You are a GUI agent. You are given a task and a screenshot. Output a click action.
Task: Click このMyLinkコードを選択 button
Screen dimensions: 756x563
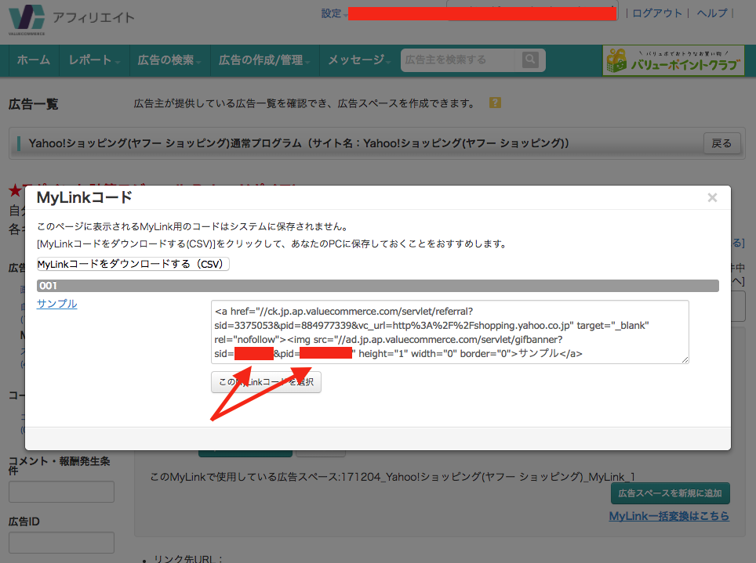point(266,382)
